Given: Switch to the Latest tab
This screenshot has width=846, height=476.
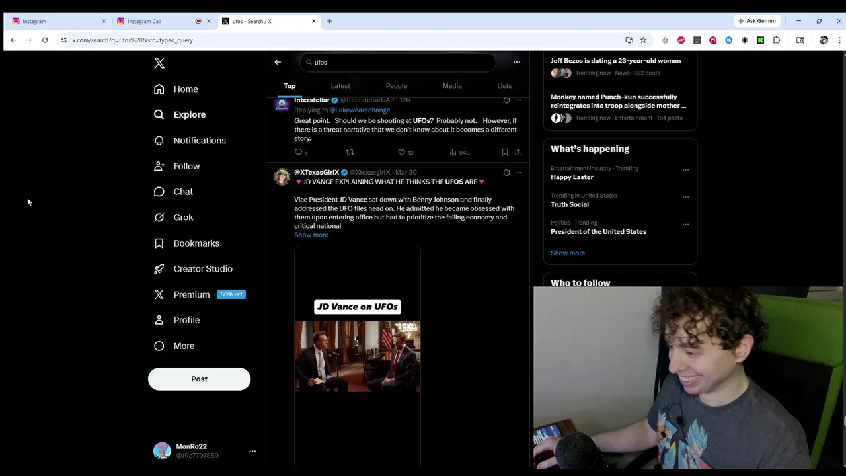Looking at the screenshot, I should (x=340, y=86).
